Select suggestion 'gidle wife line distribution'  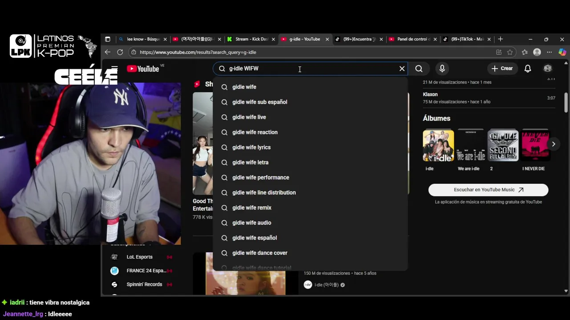pos(310,193)
